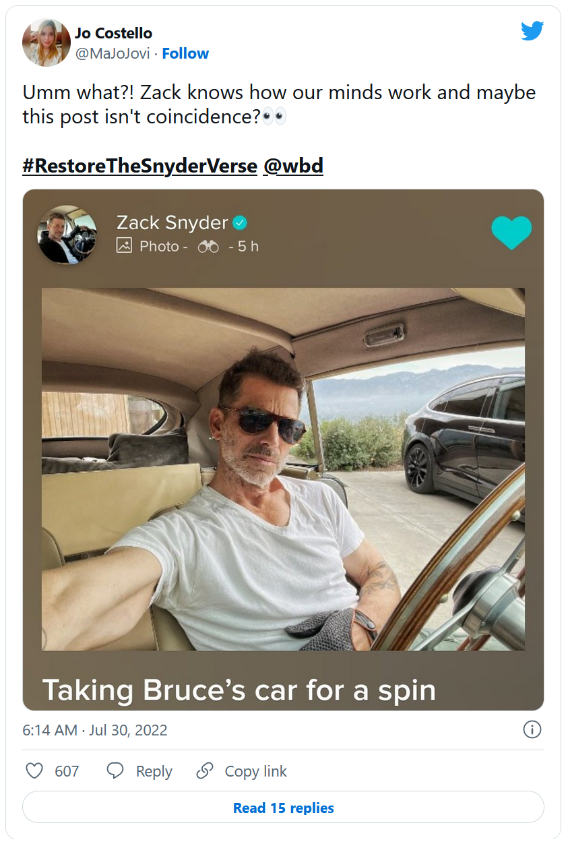566x848 pixels.
Task: Open the tweet timestamp Jul 30, 2022
Action: coord(95,730)
